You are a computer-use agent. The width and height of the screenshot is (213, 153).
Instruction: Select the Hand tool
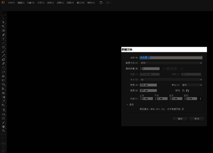[x=3, y=127]
